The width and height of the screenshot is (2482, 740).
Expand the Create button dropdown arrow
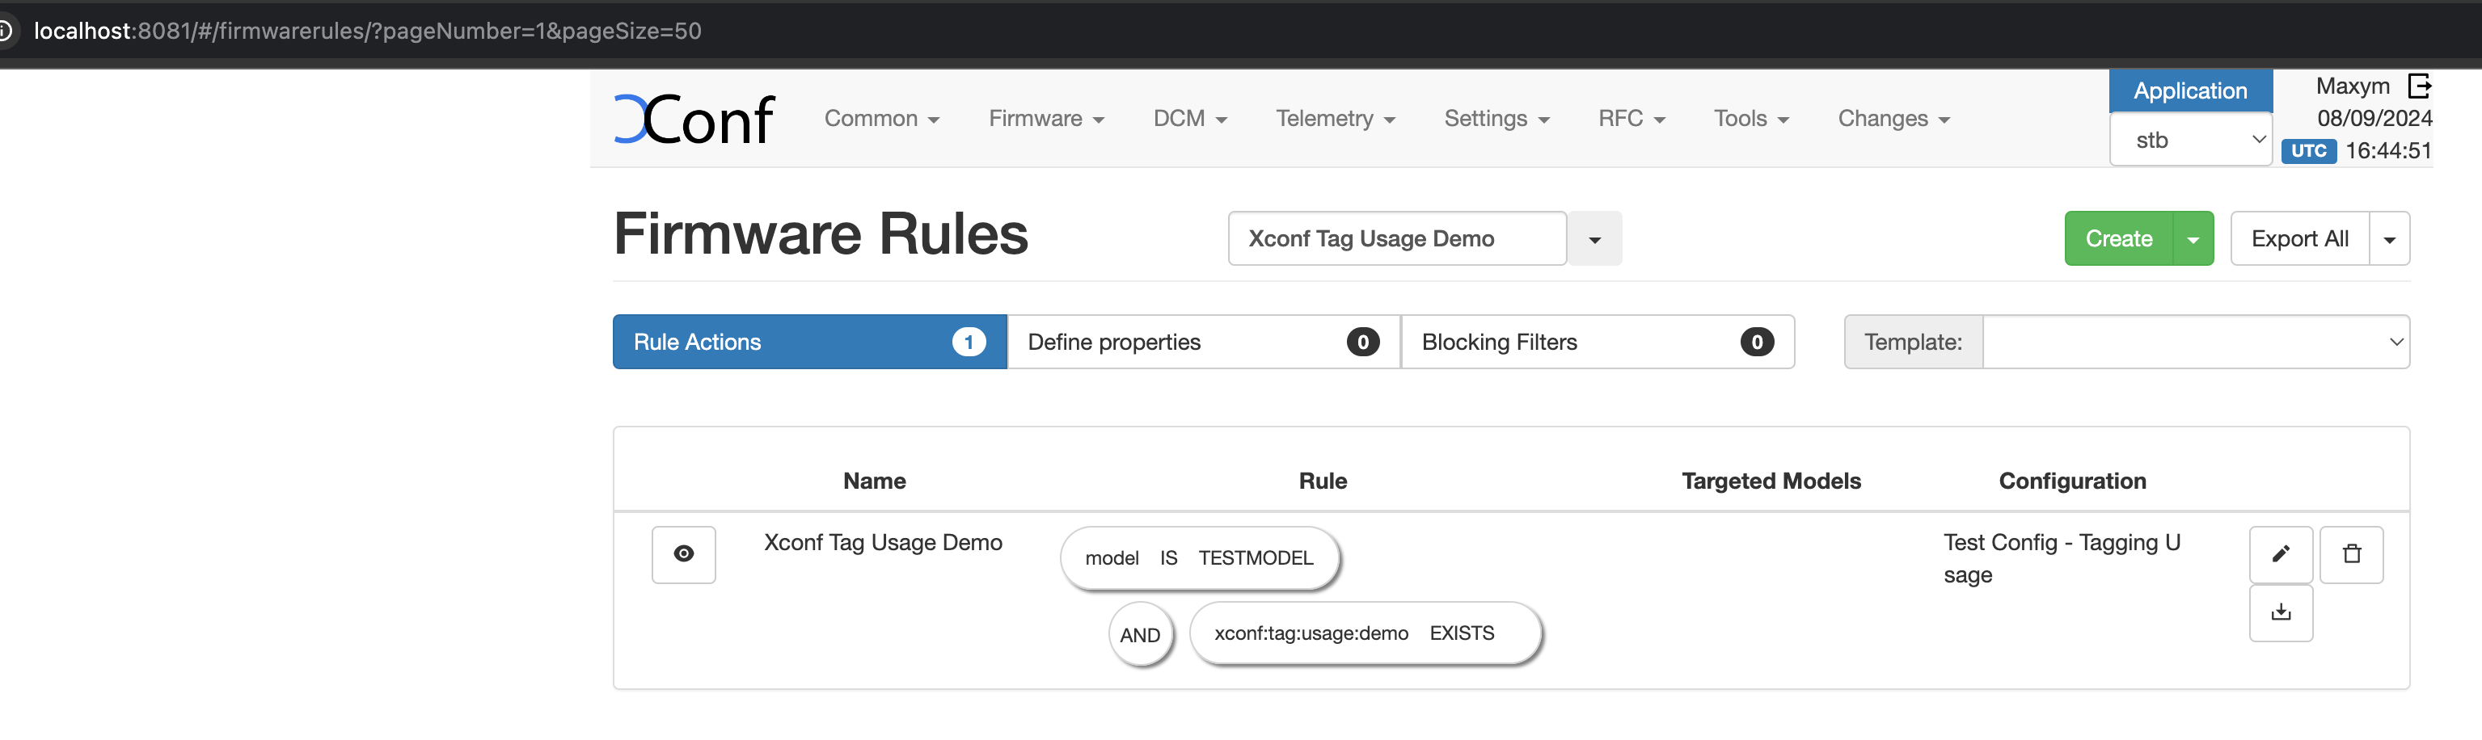pos(2193,240)
